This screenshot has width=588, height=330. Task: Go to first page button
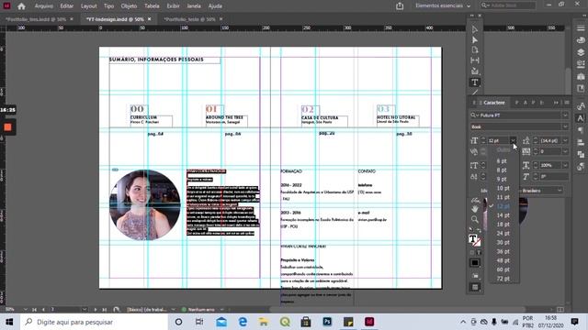(34, 310)
